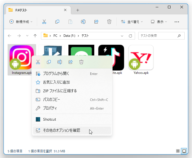Viewport: 192px width, 158px height.
Task: Refresh the current folder
Action: (x=130, y=36)
